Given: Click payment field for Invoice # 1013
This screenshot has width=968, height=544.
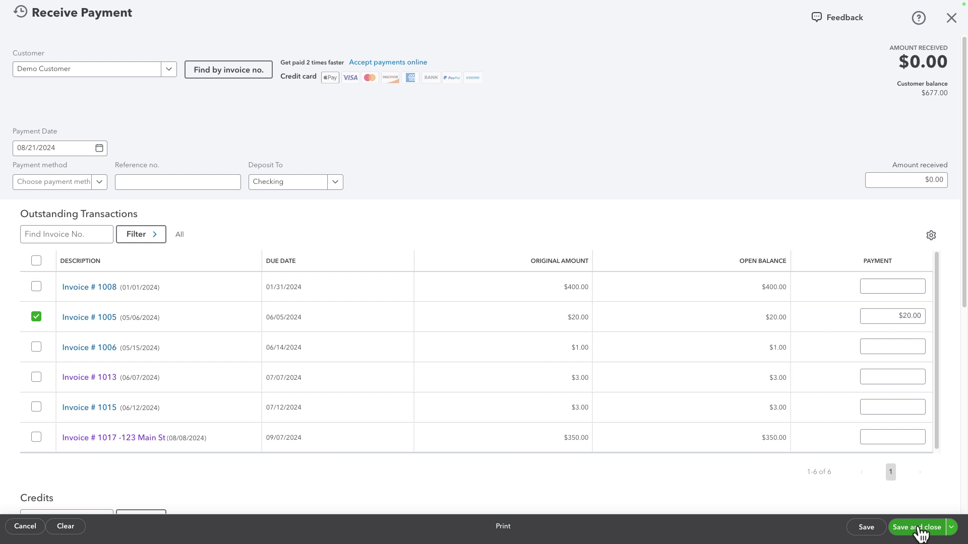Looking at the screenshot, I should click(892, 376).
